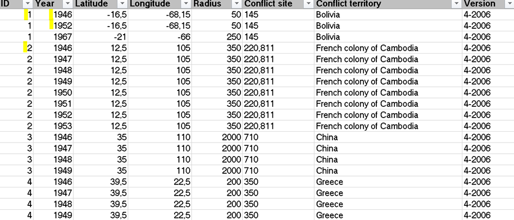Viewport: 514px width, 220px height.
Task: Select conflict site 710 in the 1946 row
Action: click(x=278, y=138)
